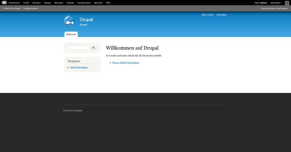Open the Struktur menu

pyautogui.click(x=36, y=3)
